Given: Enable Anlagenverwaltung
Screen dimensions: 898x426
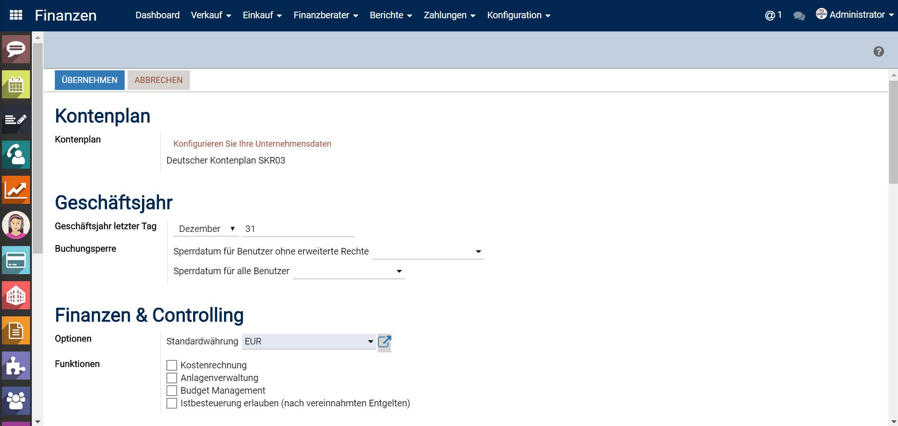Looking at the screenshot, I should point(172,378).
